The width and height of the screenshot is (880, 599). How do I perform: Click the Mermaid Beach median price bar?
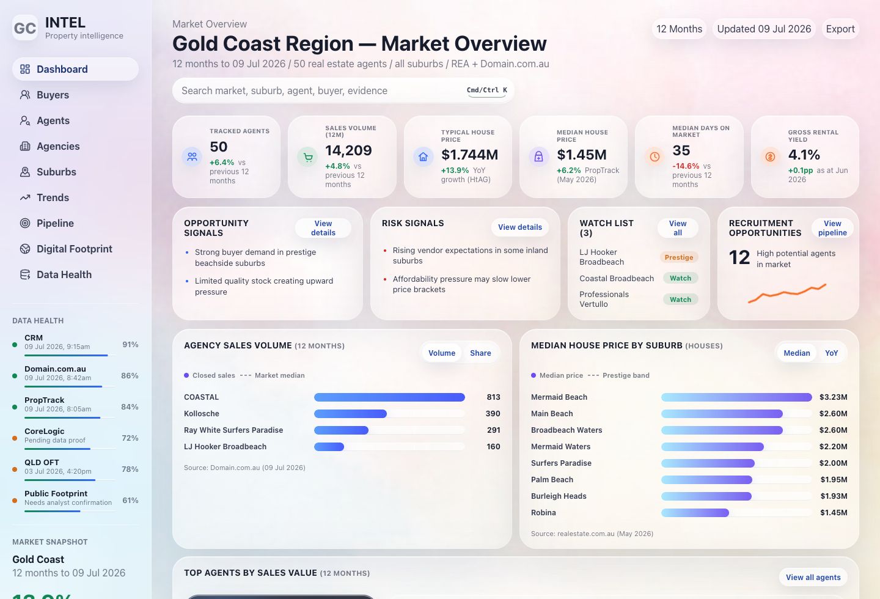pyautogui.click(x=736, y=397)
